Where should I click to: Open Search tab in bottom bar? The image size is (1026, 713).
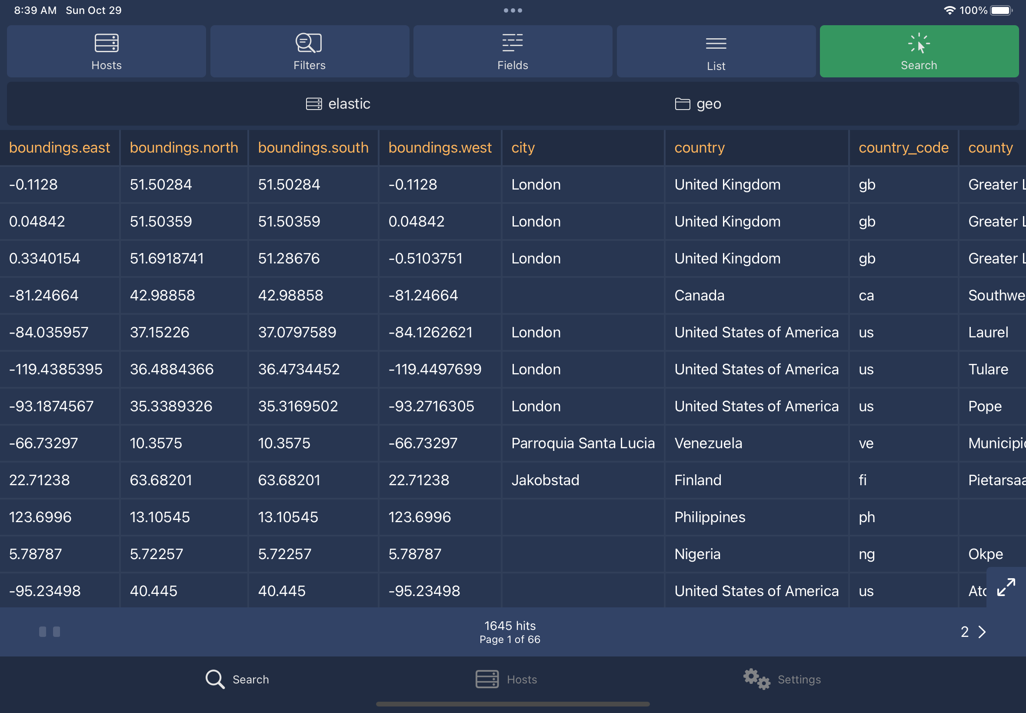(237, 679)
